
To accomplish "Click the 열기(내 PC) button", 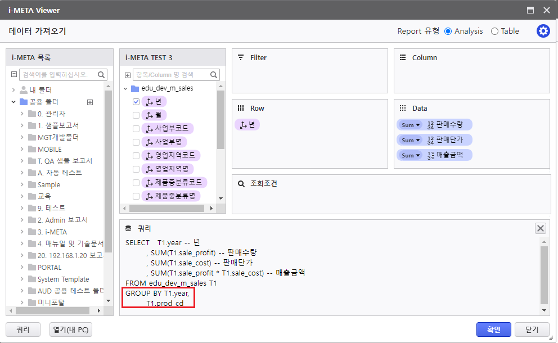I will pyautogui.click(x=71, y=330).
